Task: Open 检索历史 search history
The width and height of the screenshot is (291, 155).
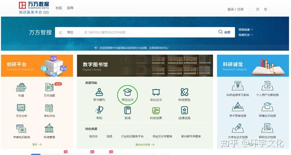Action: point(246,35)
